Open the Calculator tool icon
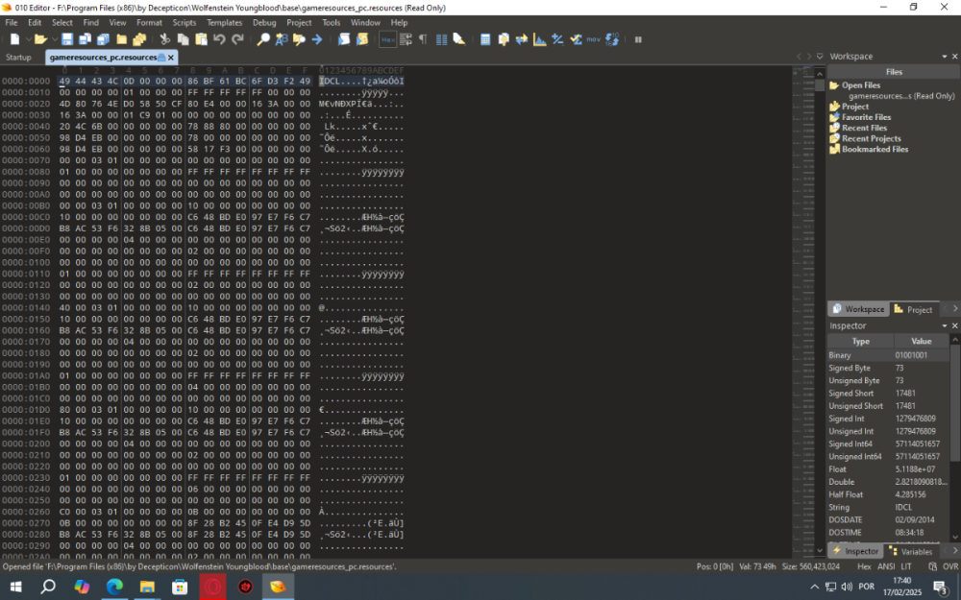961x600 pixels. click(x=485, y=39)
